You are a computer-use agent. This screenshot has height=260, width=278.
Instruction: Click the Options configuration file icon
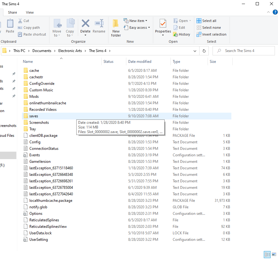pyautogui.click(x=25, y=214)
